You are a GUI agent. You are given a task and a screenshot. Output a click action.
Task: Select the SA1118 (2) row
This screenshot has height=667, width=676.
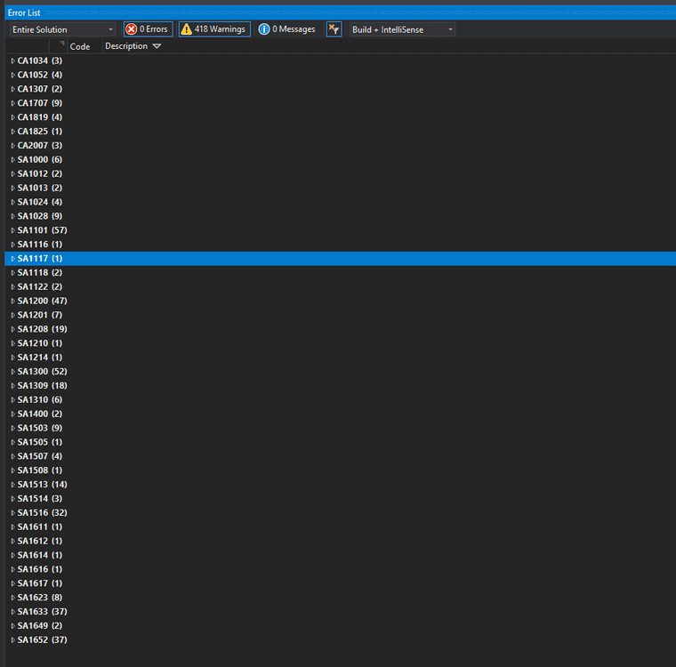[x=340, y=272]
